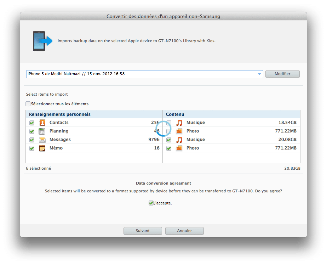
Task: Check the Musique 18.54GB checkbox
Action: tap(169, 123)
